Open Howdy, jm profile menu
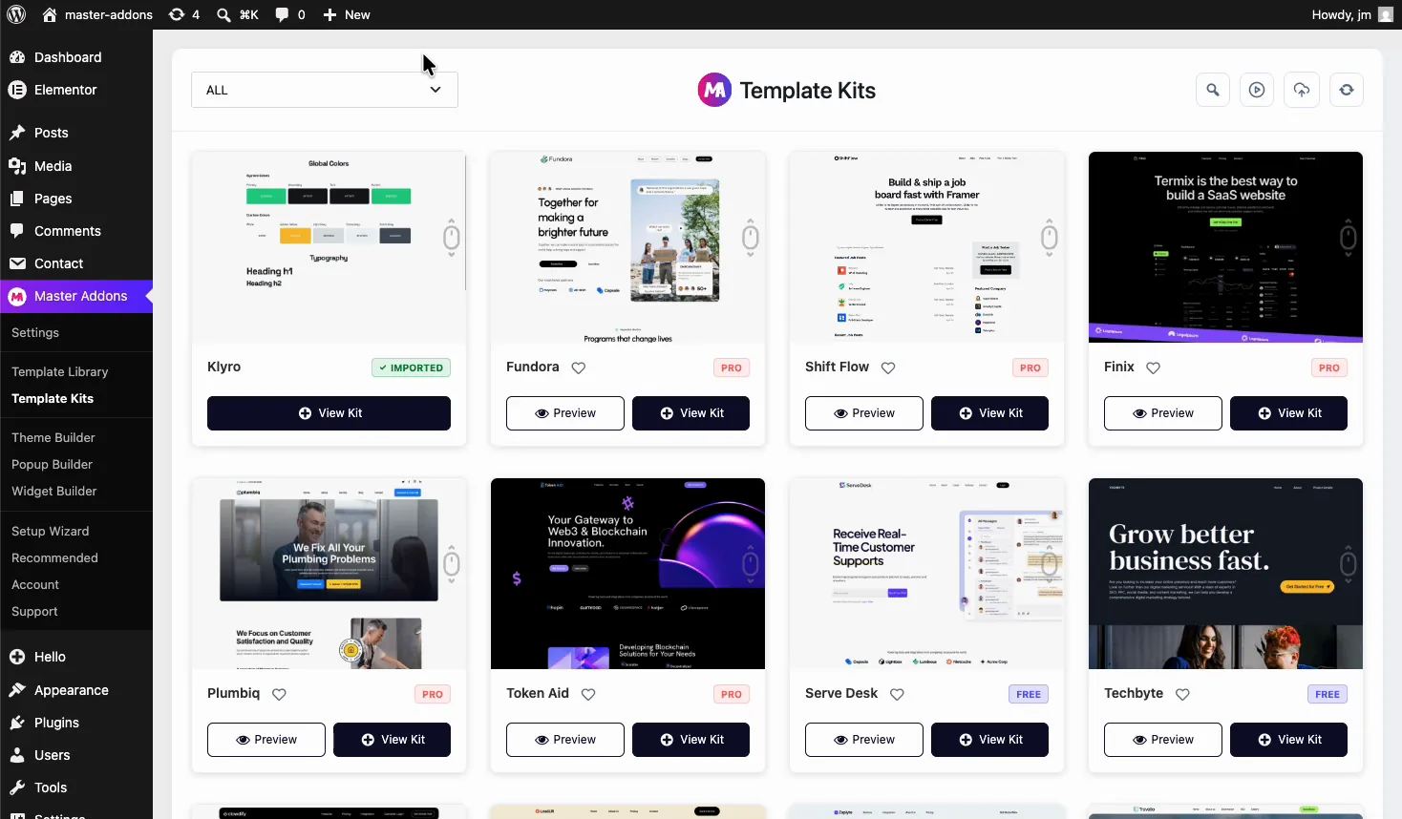 click(x=1352, y=14)
